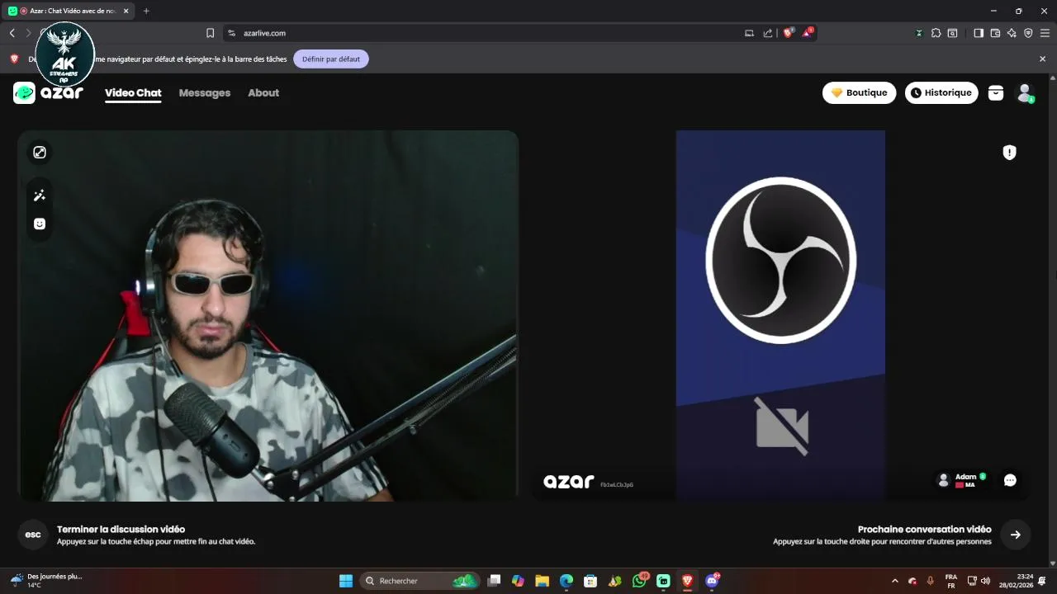Image resolution: width=1057 pixels, height=594 pixels.
Task: Open the Brave Wallet icon
Action: coord(995,33)
